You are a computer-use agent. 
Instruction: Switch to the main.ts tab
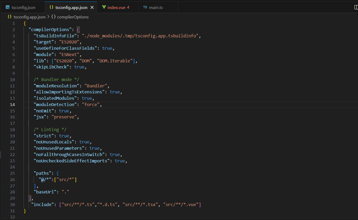(x=156, y=7)
